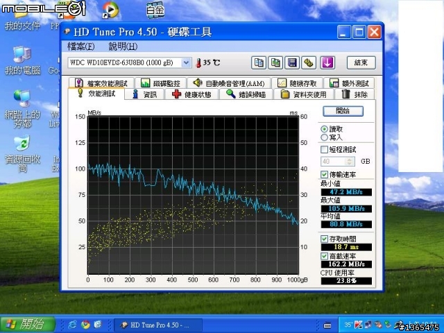The height and width of the screenshot is (333, 444).
Task: Toggle 傳輸速率 transfer rate checkbox
Action: (324, 174)
